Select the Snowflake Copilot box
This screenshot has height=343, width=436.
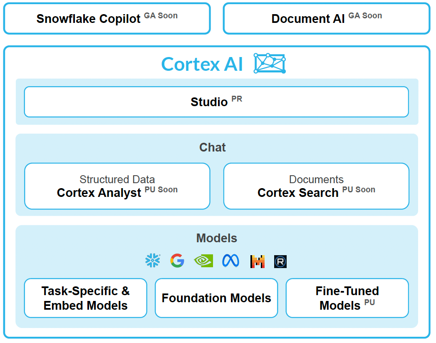point(107,19)
